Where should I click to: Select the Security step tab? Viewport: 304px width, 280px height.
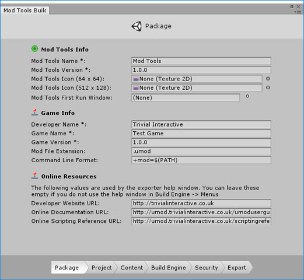point(206,268)
